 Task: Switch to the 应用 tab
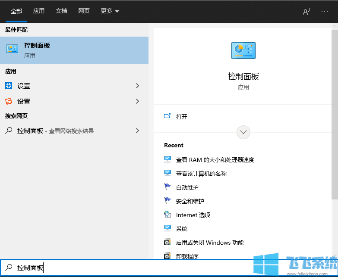[x=39, y=11]
